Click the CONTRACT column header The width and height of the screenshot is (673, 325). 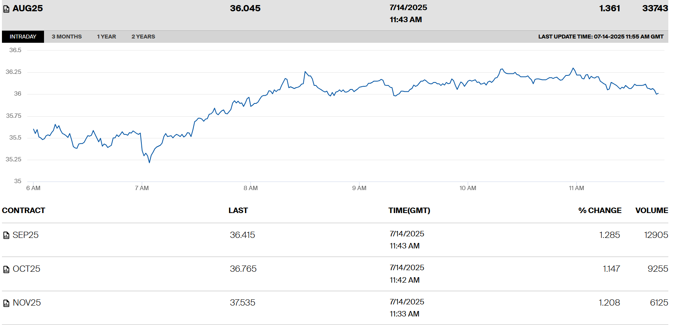point(24,210)
